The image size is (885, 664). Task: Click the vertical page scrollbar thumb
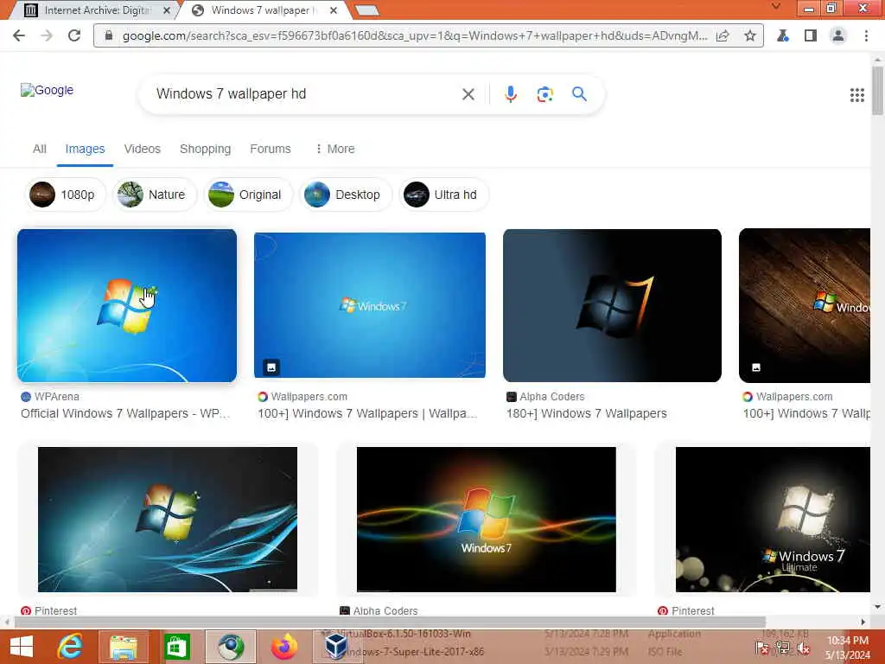[x=878, y=90]
